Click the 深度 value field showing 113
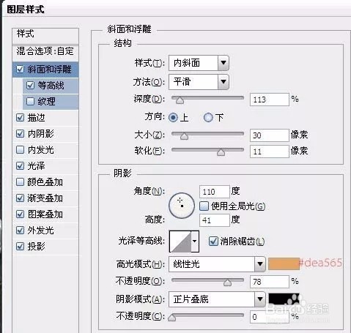This screenshot has height=333, width=351. coord(270,100)
